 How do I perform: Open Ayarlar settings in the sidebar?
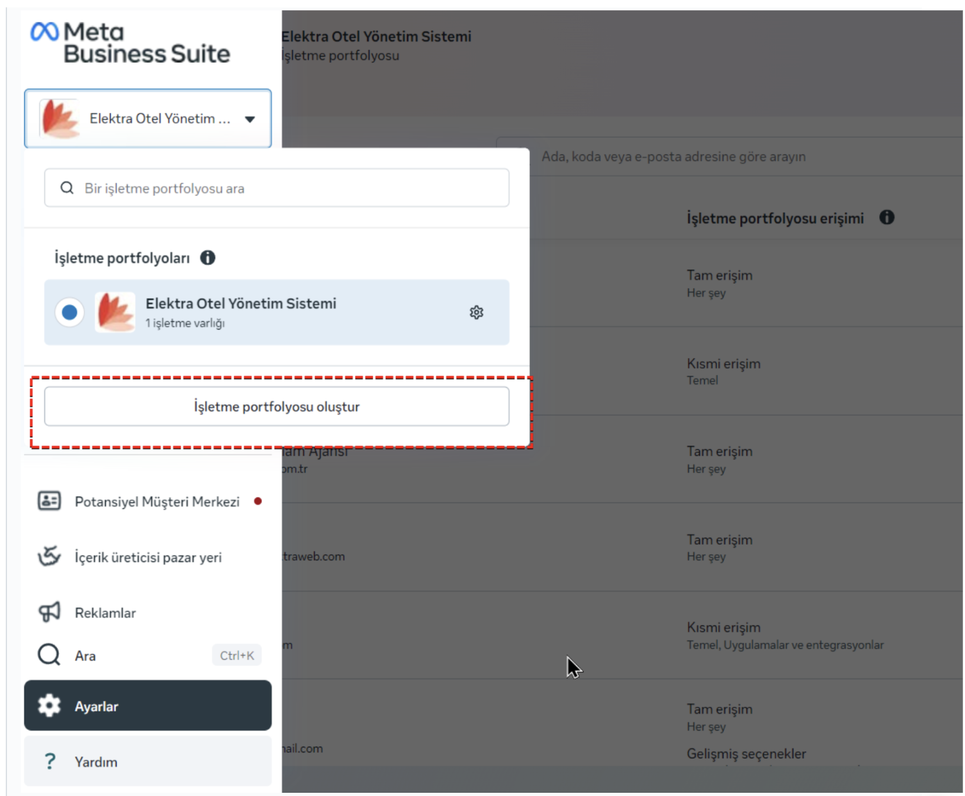148,706
